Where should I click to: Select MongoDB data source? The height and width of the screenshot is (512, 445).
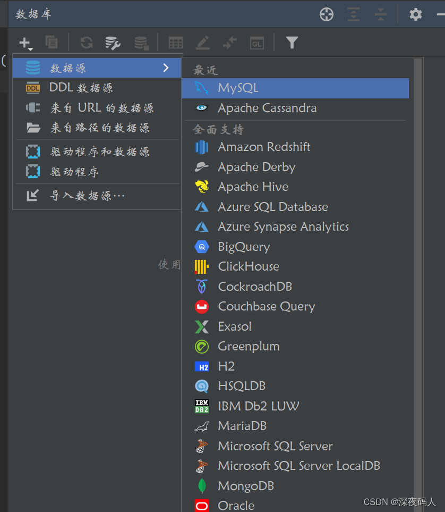(x=295, y=485)
